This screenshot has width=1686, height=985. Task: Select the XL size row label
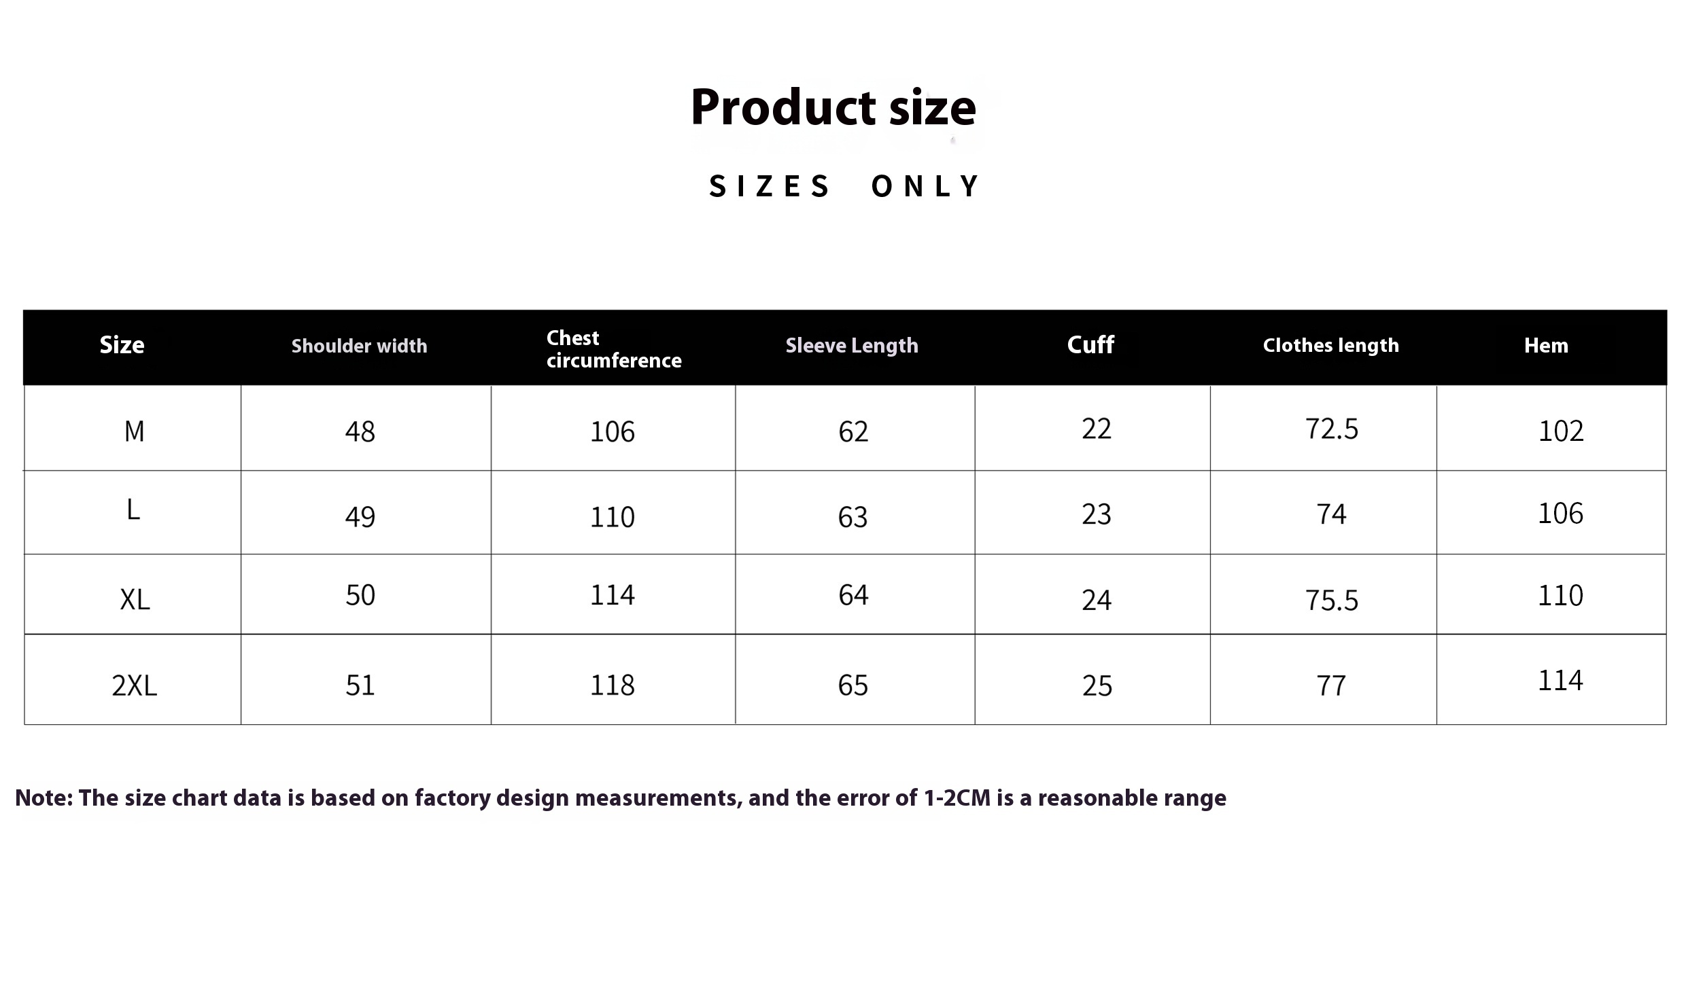[x=135, y=599]
